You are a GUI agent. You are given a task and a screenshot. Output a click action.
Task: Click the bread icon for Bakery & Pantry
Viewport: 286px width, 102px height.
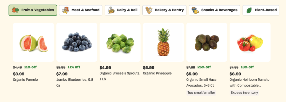pos(149,10)
